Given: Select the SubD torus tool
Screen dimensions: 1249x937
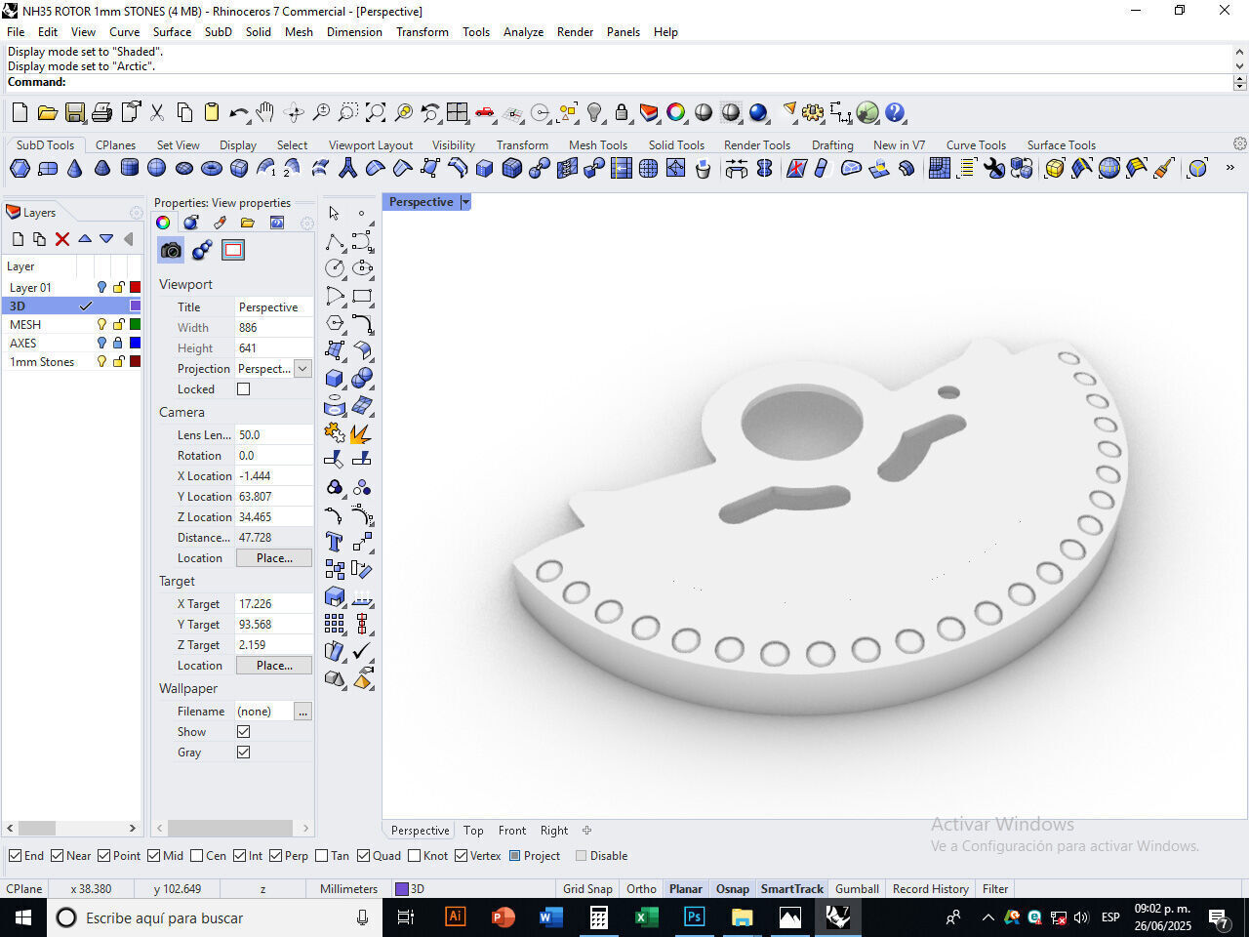Looking at the screenshot, I should pyautogui.click(x=211, y=168).
